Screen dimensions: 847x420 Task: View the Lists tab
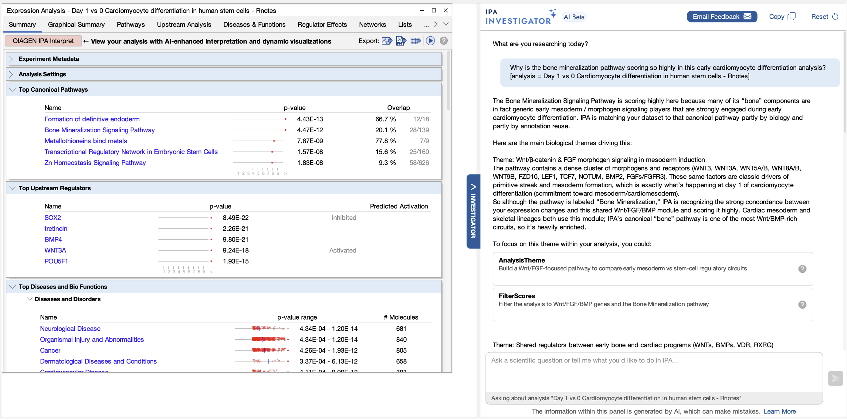405,25
